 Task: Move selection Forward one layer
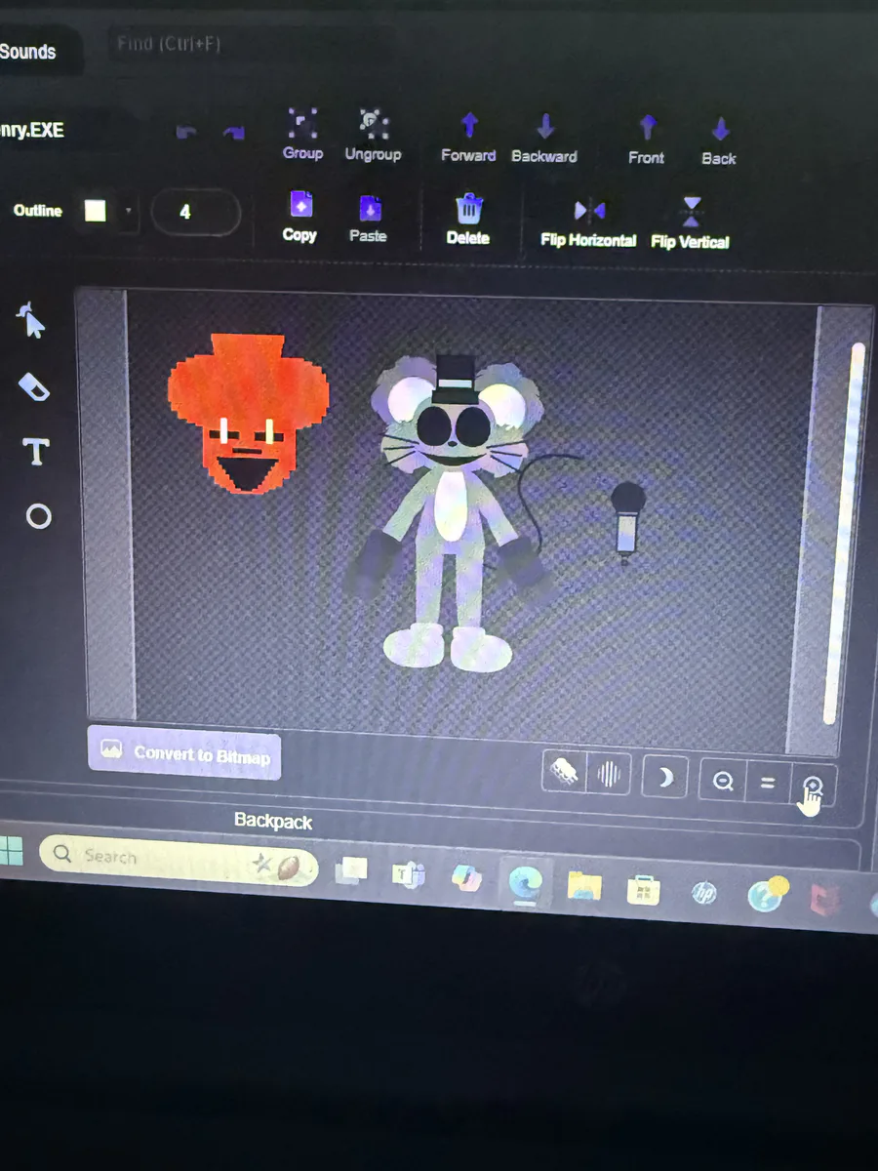coord(468,138)
